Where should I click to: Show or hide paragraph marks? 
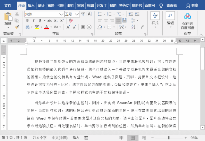(x=142, y=27)
